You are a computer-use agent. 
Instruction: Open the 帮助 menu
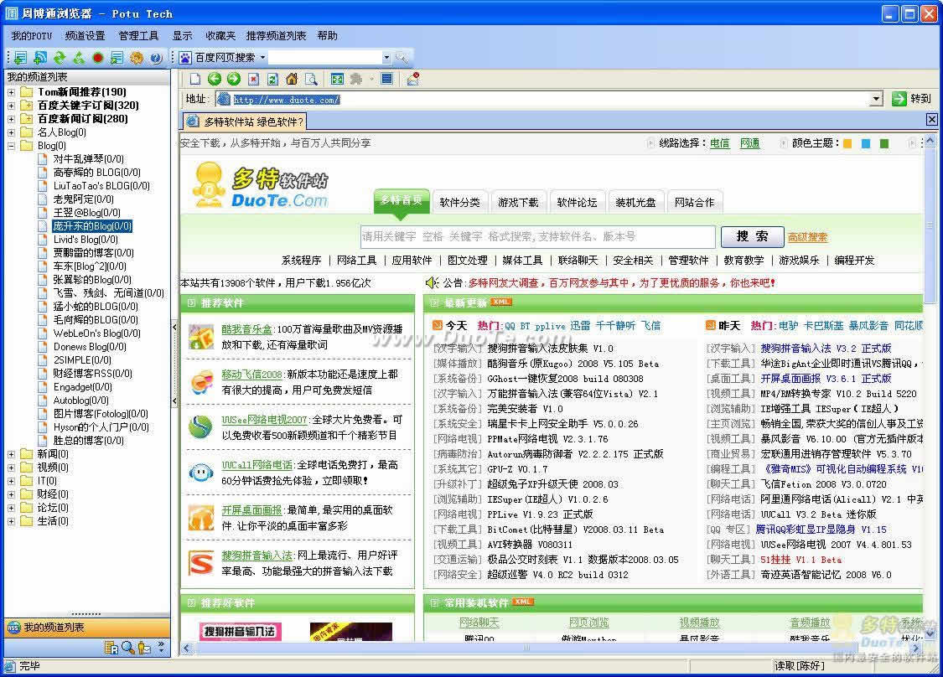coord(327,36)
